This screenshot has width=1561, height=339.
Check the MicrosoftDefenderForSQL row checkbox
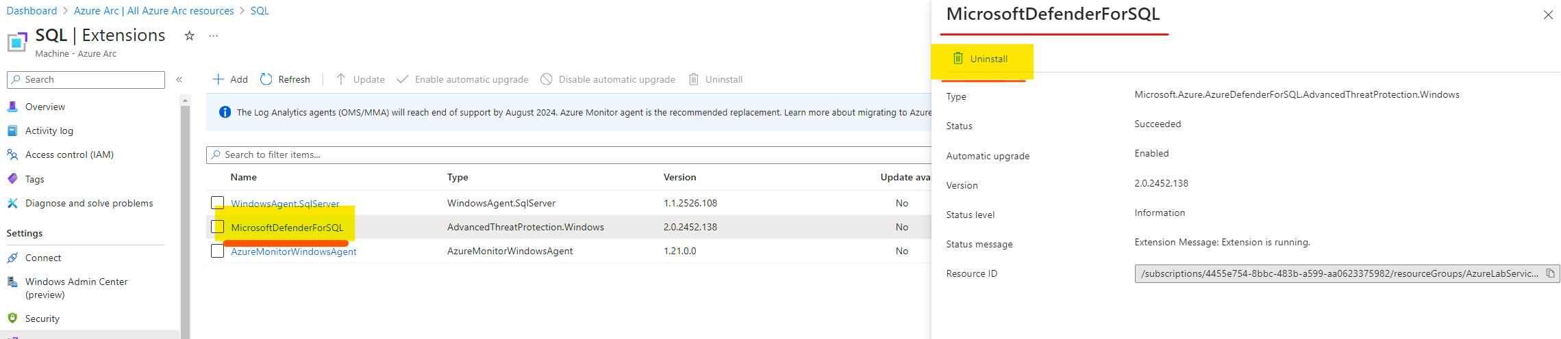218,226
